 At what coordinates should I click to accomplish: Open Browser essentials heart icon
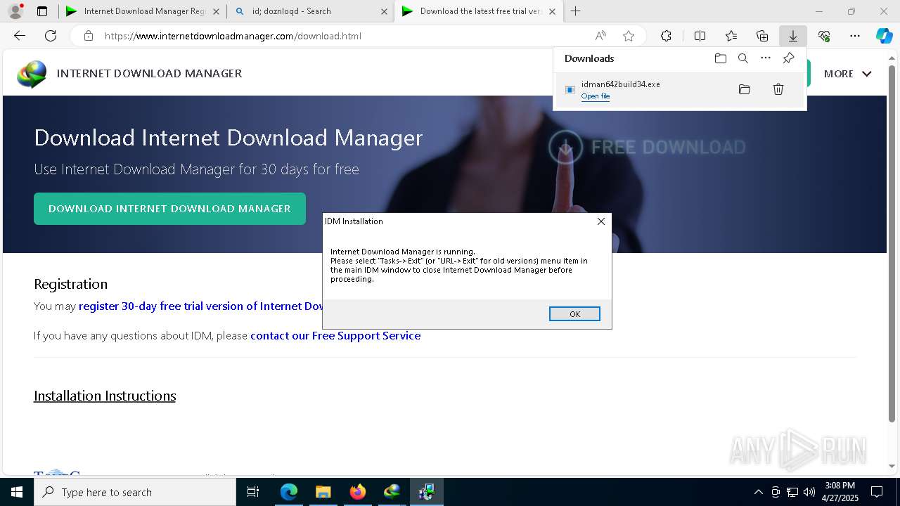[824, 36]
